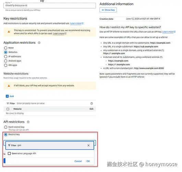Choose the Restrict key option

pos(5,135)
